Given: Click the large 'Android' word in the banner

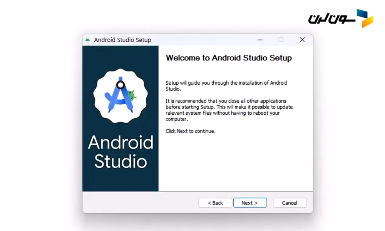Looking at the screenshot, I should point(121,143).
